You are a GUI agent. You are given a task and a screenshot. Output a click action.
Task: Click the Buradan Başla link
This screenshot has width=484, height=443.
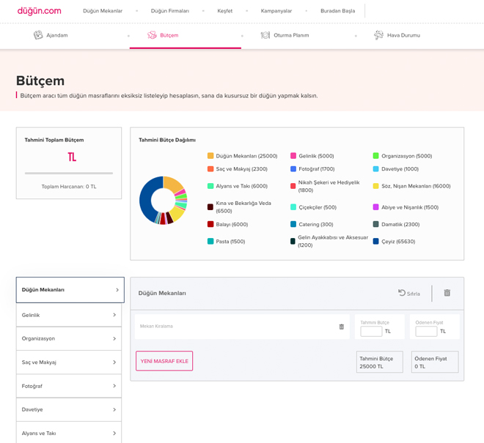point(337,11)
